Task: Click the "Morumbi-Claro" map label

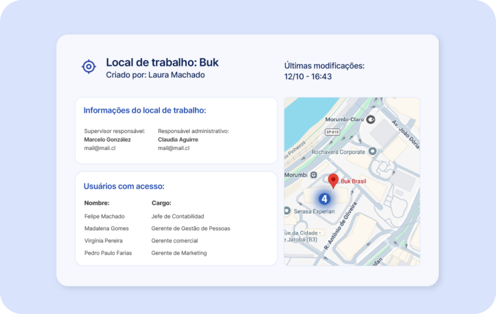Action: pyautogui.click(x=345, y=120)
